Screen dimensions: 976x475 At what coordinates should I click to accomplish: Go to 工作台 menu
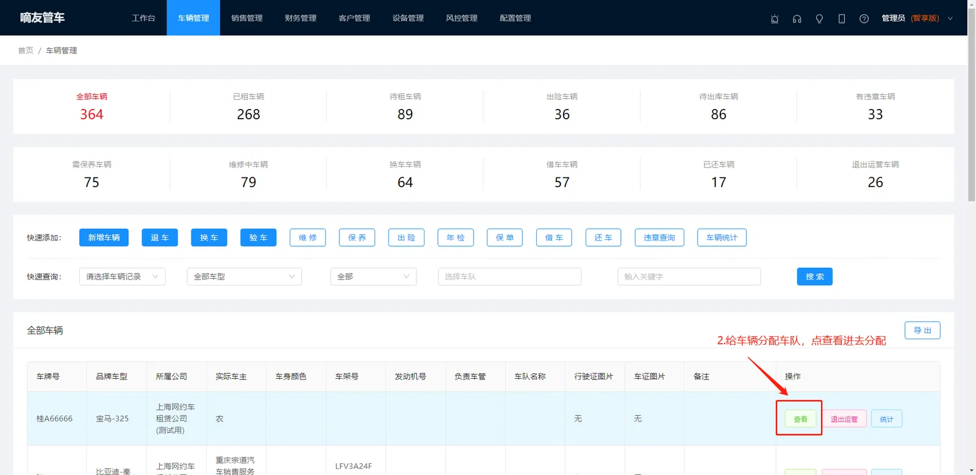[143, 18]
